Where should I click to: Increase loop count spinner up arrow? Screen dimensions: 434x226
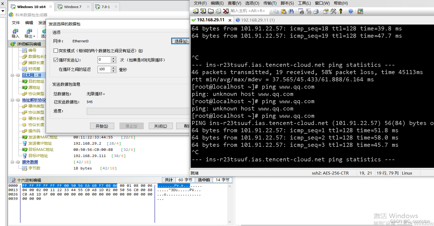pos(113,58)
